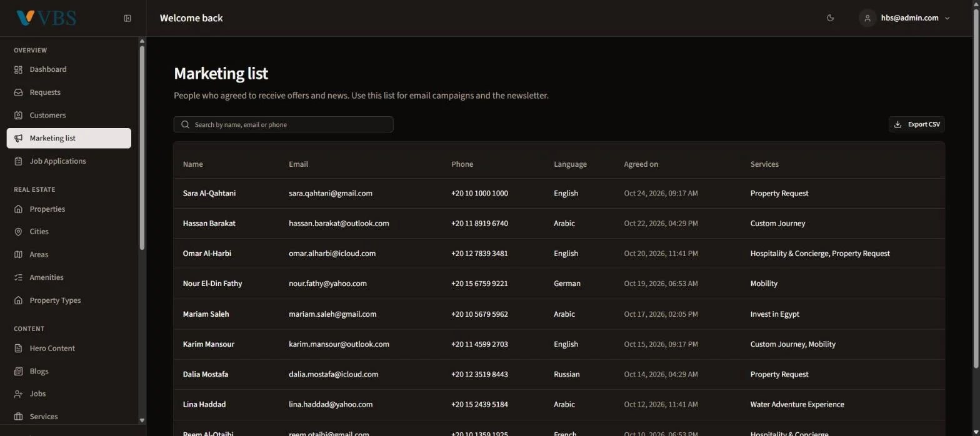Screen dimensions: 980x436
Task: Click the sidebar scrollbar thumb
Action: click(x=142, y=147)
